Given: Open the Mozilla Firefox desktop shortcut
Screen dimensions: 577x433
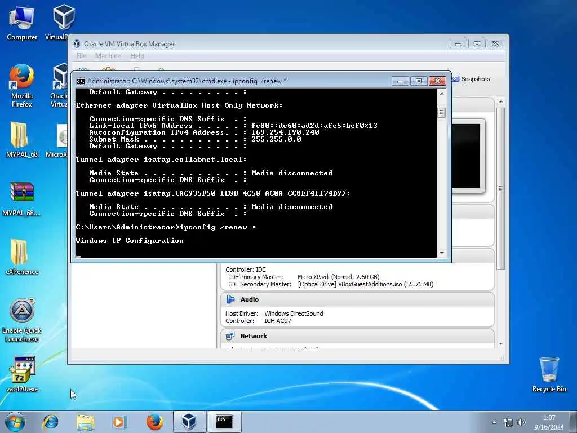Looking at the screenshot, I should [22, 86].
